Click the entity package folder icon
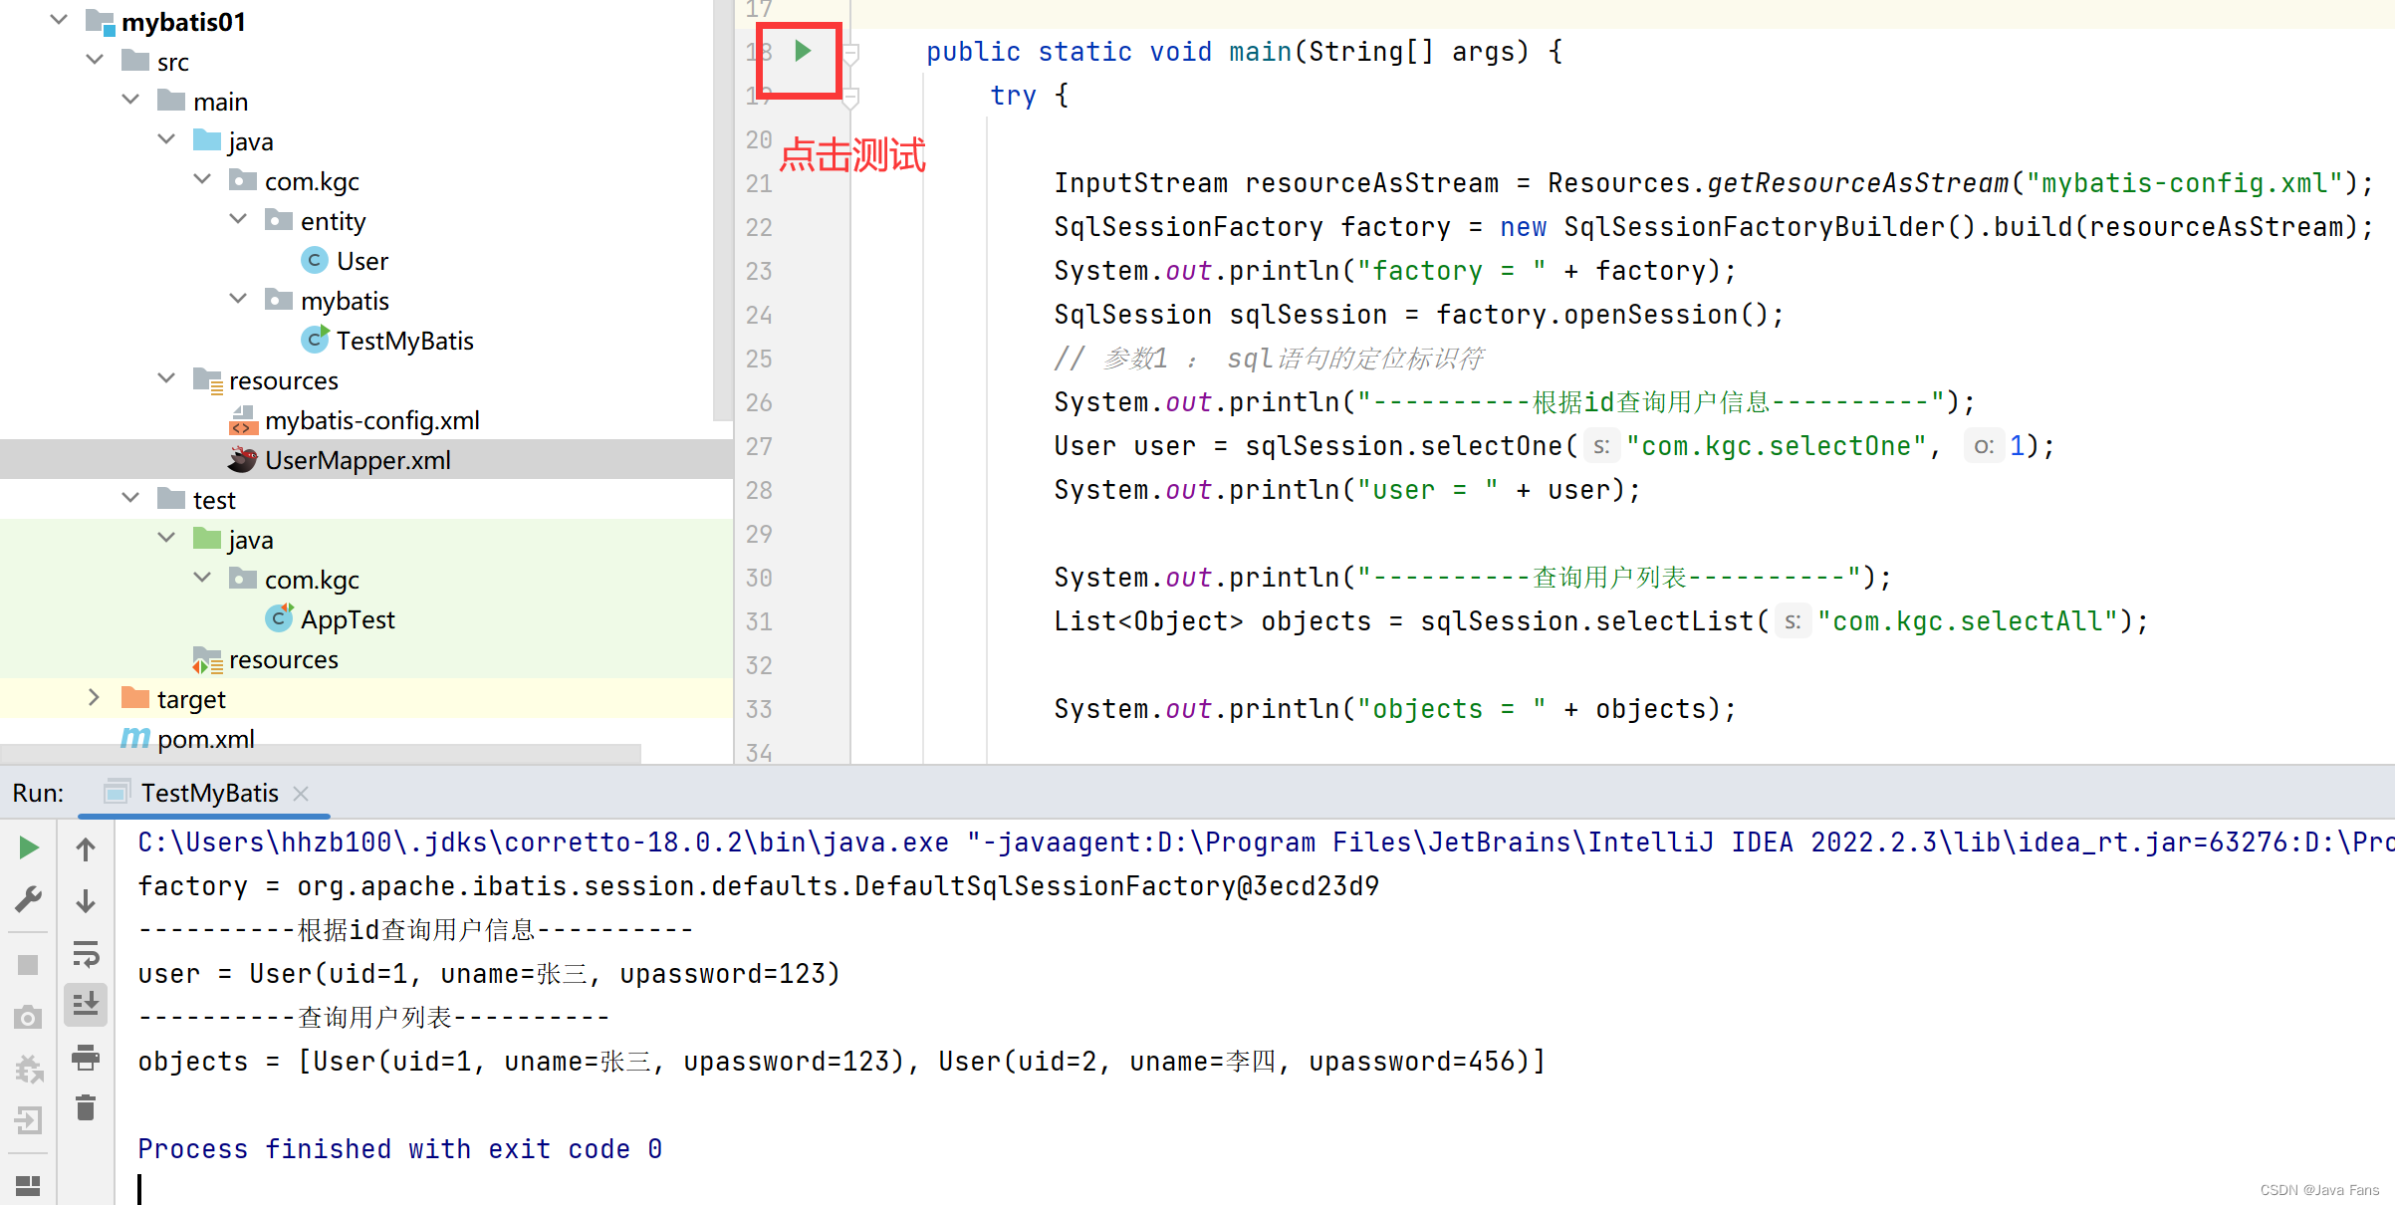The height and width of the screenshot is (1205, 2395). pyautogui.click(x=279, y=219)
